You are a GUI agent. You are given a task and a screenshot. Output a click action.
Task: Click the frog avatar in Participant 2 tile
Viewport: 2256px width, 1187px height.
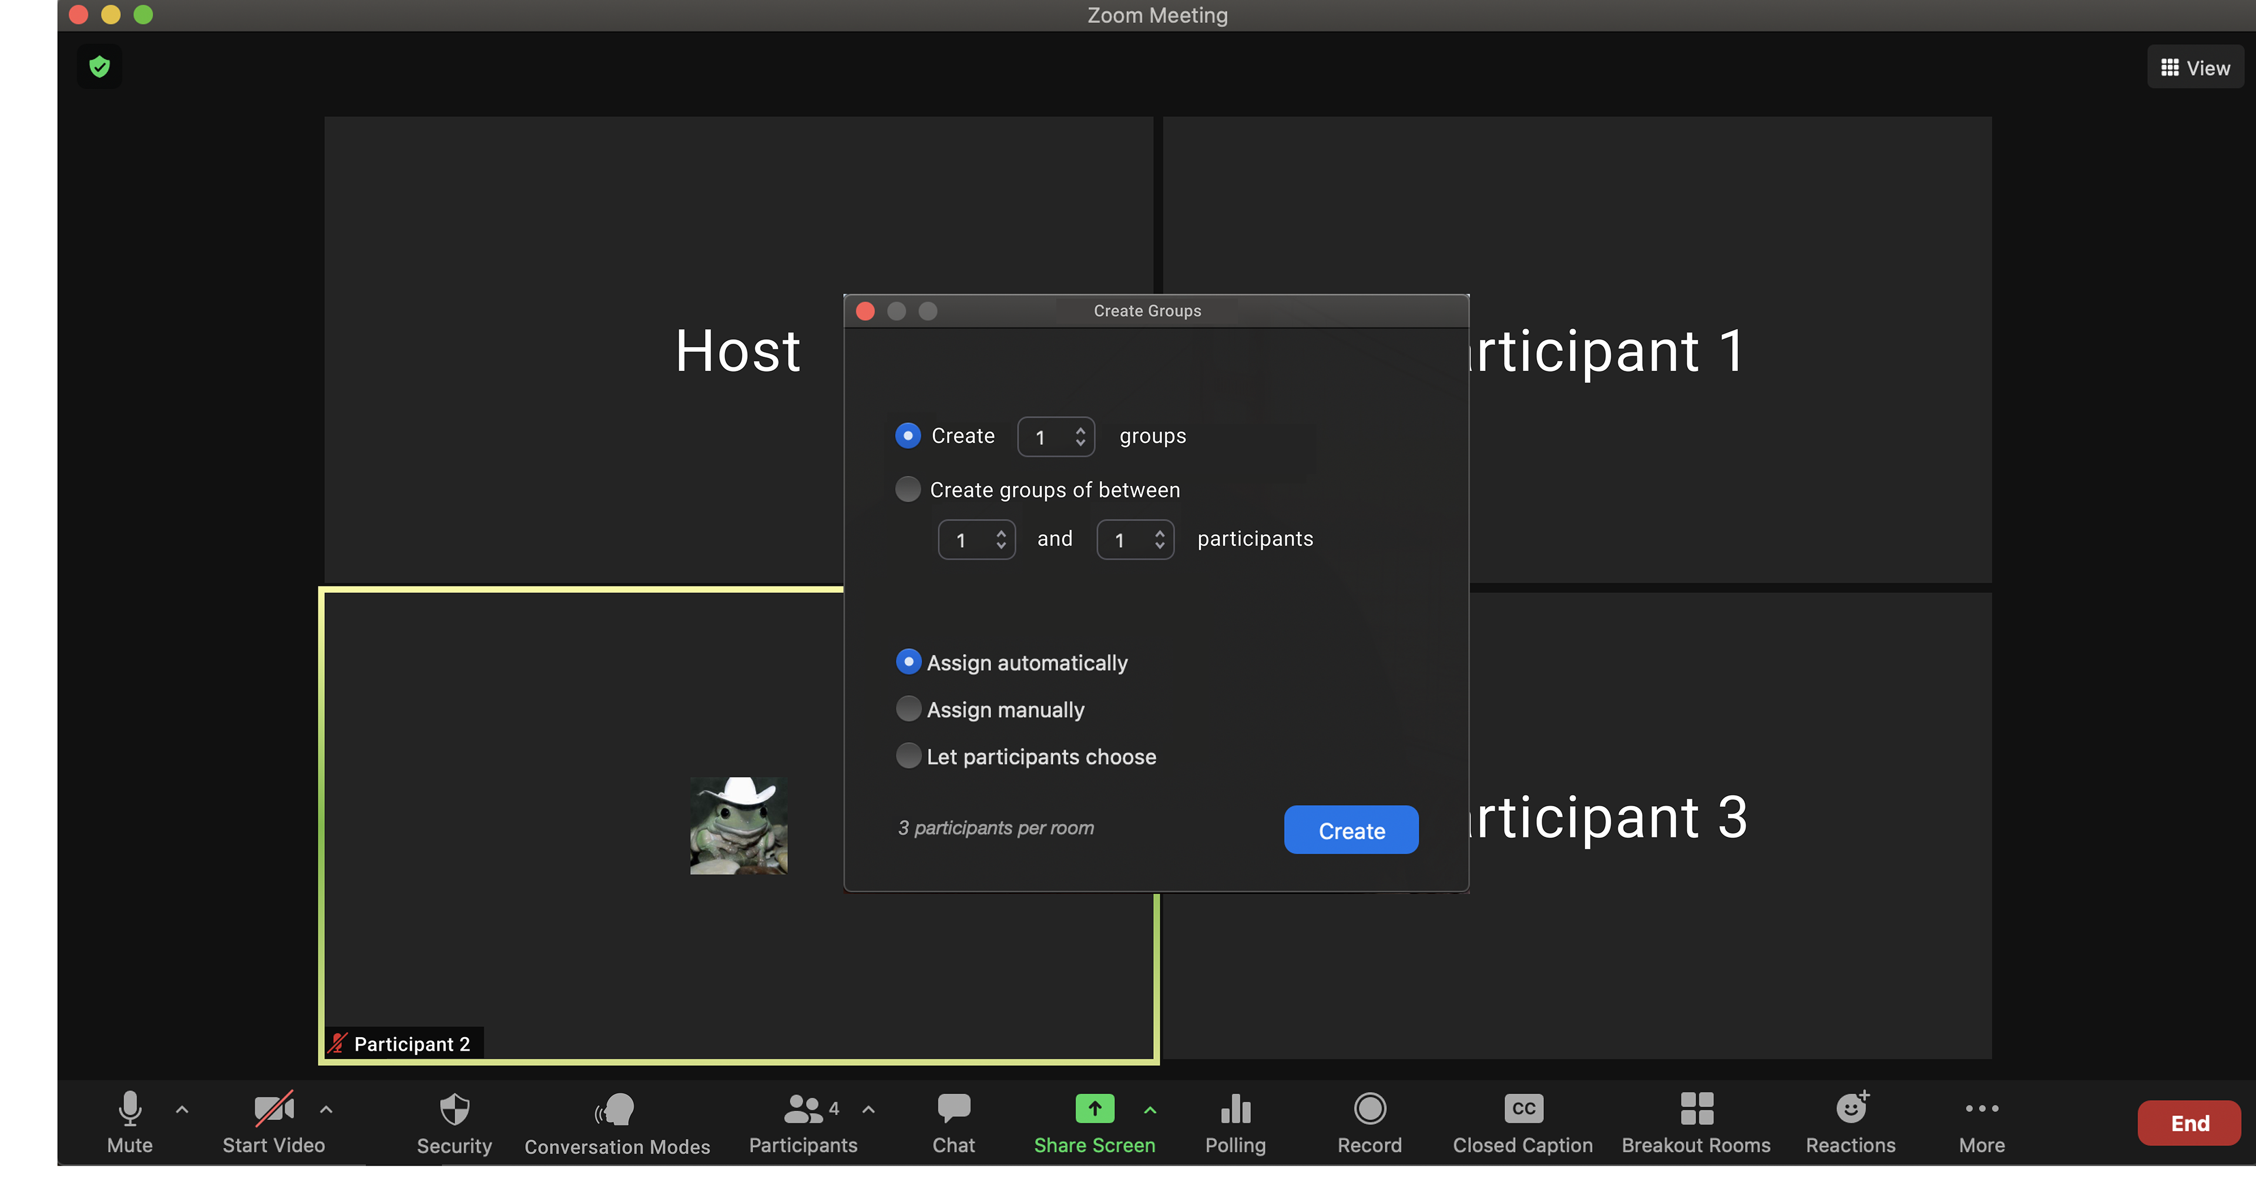[x=738, y=825]
